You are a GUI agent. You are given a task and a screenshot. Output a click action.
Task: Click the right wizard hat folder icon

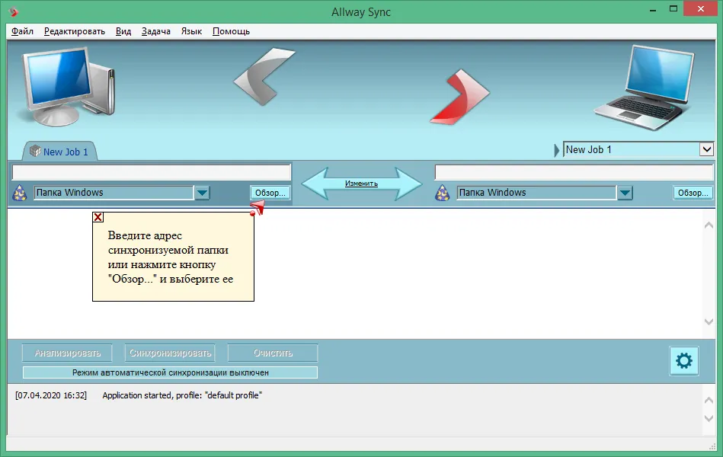pyautogui.click(x=442, y=193)
